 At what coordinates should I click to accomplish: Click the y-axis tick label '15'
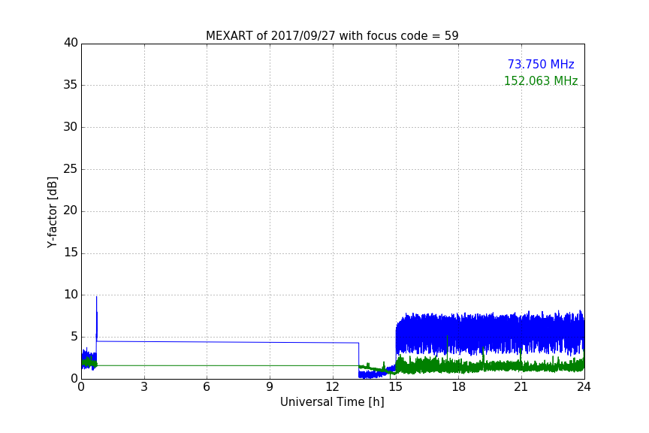coord(71,253)
